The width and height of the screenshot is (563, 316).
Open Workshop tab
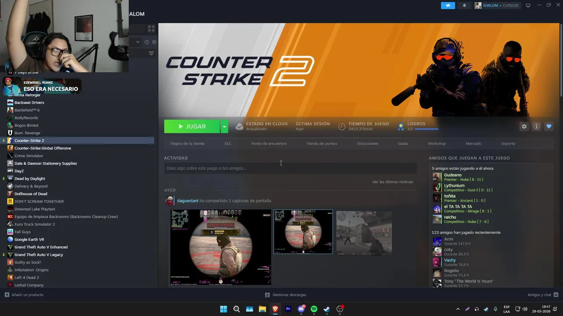tap(437, 144)
